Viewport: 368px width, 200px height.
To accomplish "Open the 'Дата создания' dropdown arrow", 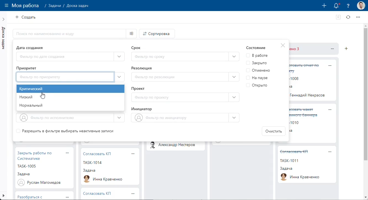I will pos(119,56).
